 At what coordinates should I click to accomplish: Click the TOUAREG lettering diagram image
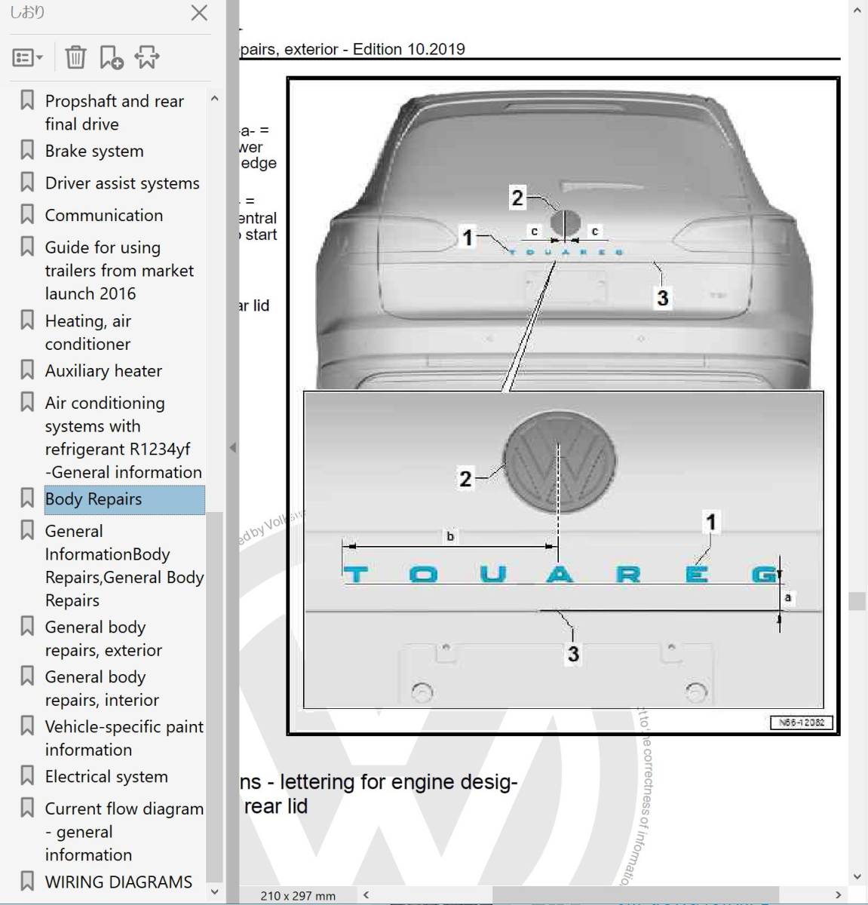[563, 406]
